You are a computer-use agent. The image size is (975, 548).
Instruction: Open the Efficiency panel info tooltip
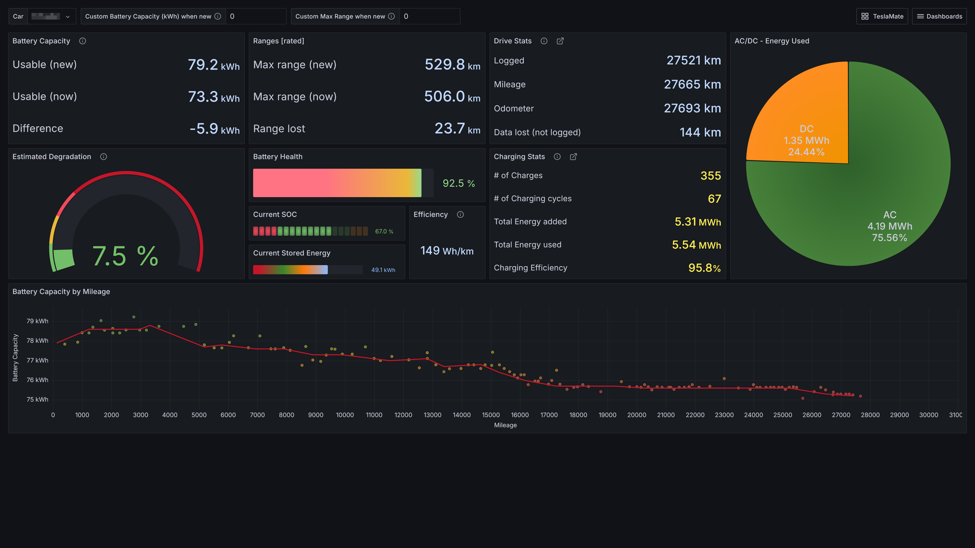(460, 214)
